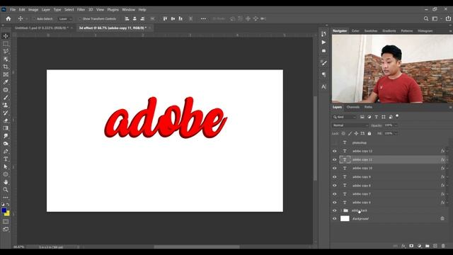Screen dimensions: 453x255
Task: Select the Path Selection tool
Action: pos(6,166)
